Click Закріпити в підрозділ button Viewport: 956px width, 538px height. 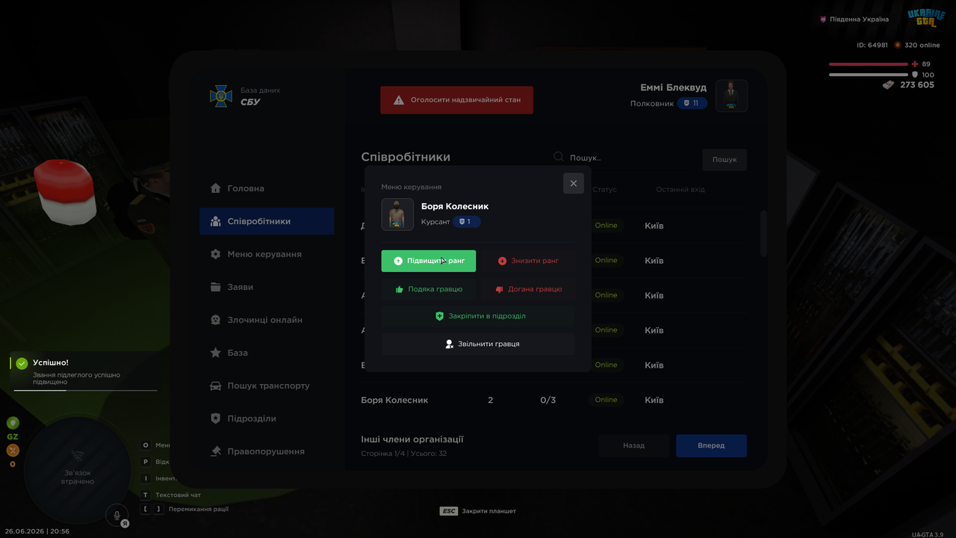pyautogui.click(x=478, y=316)
